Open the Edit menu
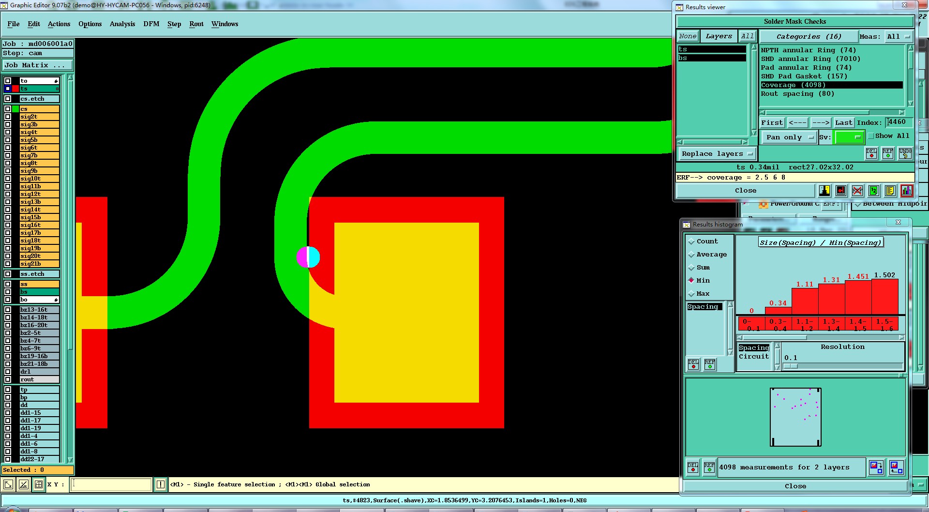The width and height of the screenshot is (929, 512). pyautogui.click(x=34, y=24)
